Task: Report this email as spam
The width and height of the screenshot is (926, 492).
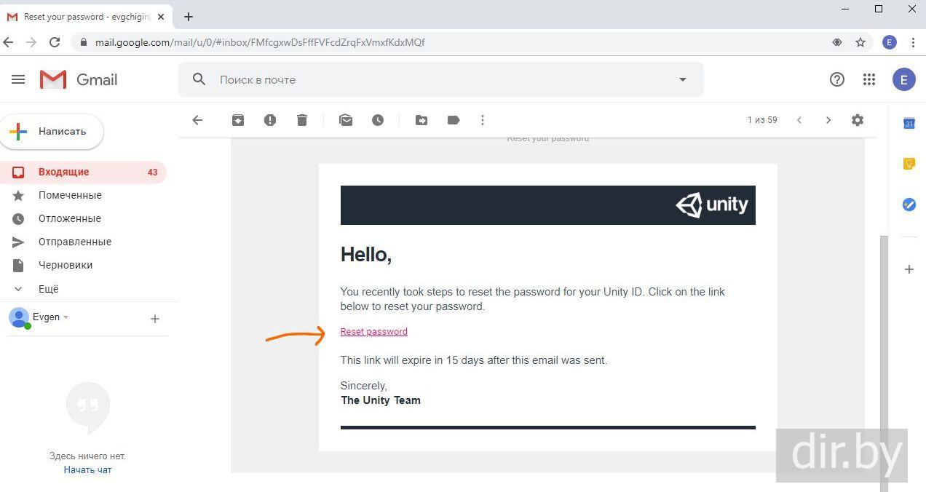Action: pos(270,120)
